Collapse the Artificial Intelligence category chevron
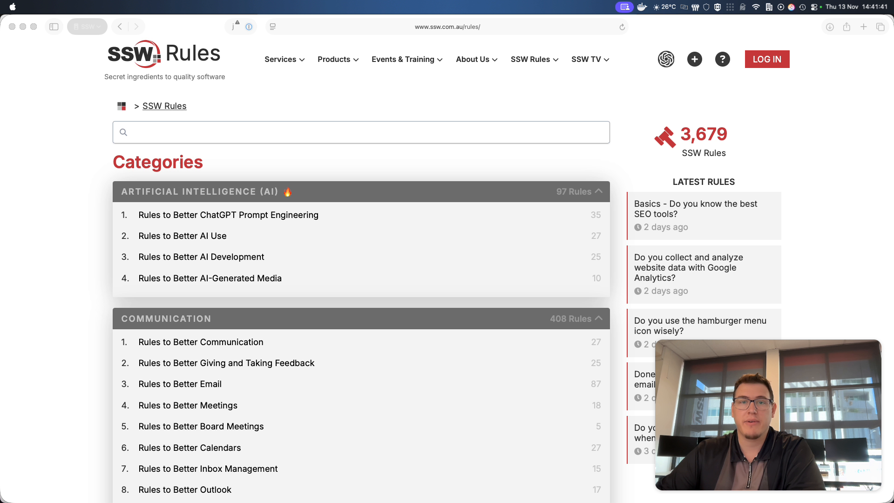The width and height of the screenshot is (894, 503). 599,191
